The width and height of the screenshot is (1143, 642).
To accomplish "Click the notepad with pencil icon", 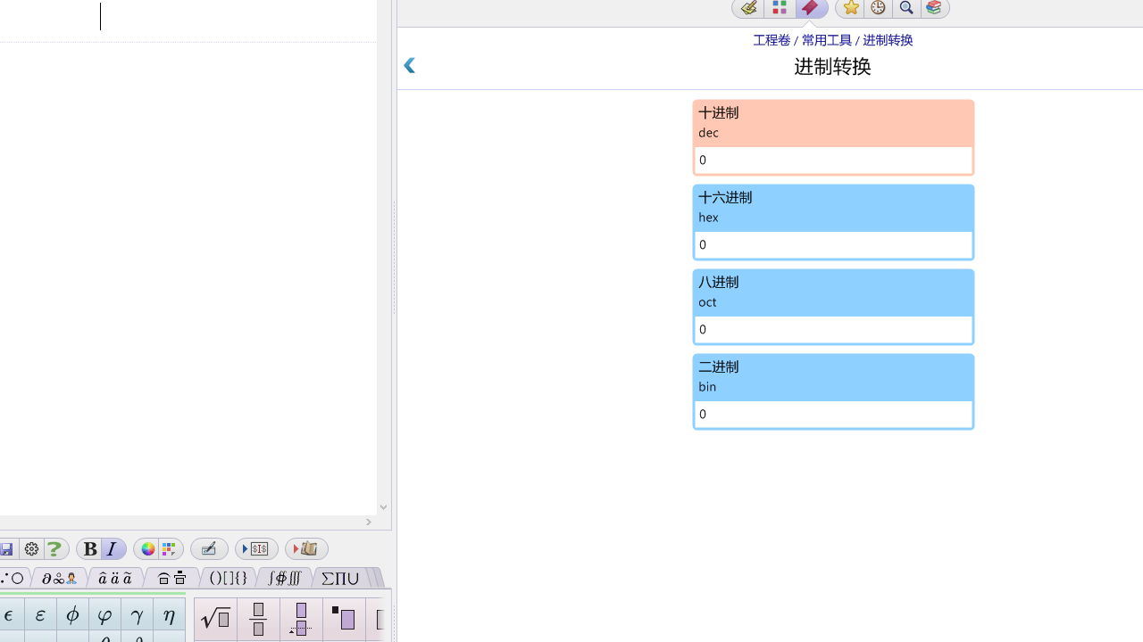I will (748, 8).
